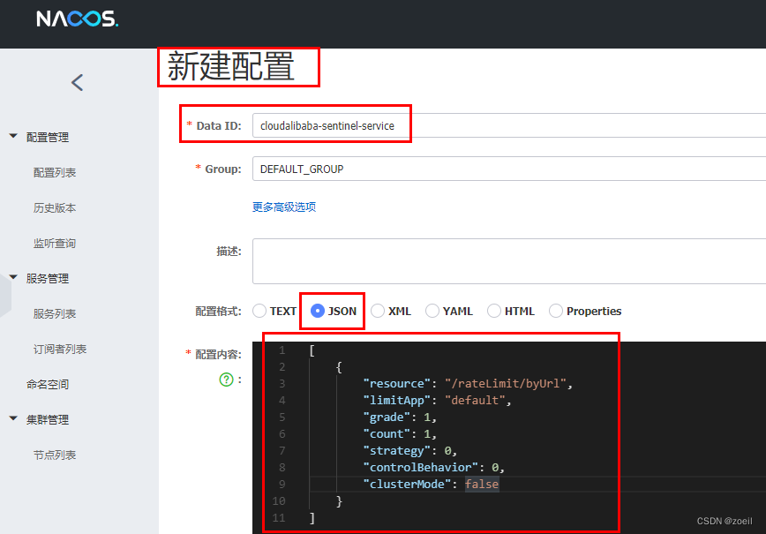Collapse the 配置管理 section triangle
Viewport: 766px width, 534px height.
[x=11, y=137]
